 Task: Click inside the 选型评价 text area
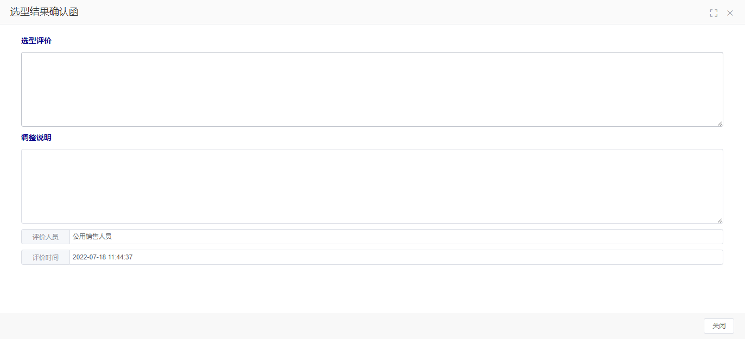coord(372,89)
